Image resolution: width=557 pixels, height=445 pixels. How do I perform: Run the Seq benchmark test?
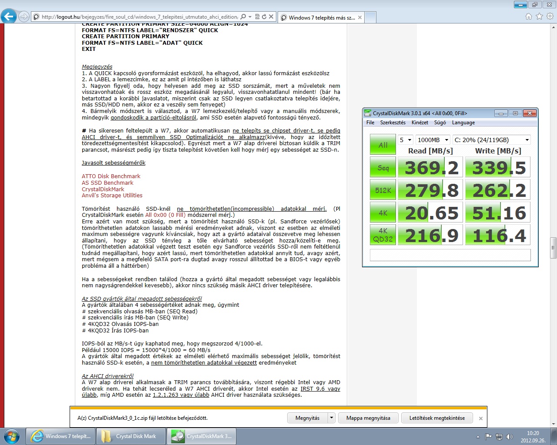383,167
